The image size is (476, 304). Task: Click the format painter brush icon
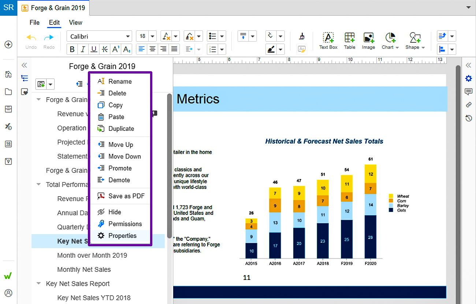tap(302, 36)
